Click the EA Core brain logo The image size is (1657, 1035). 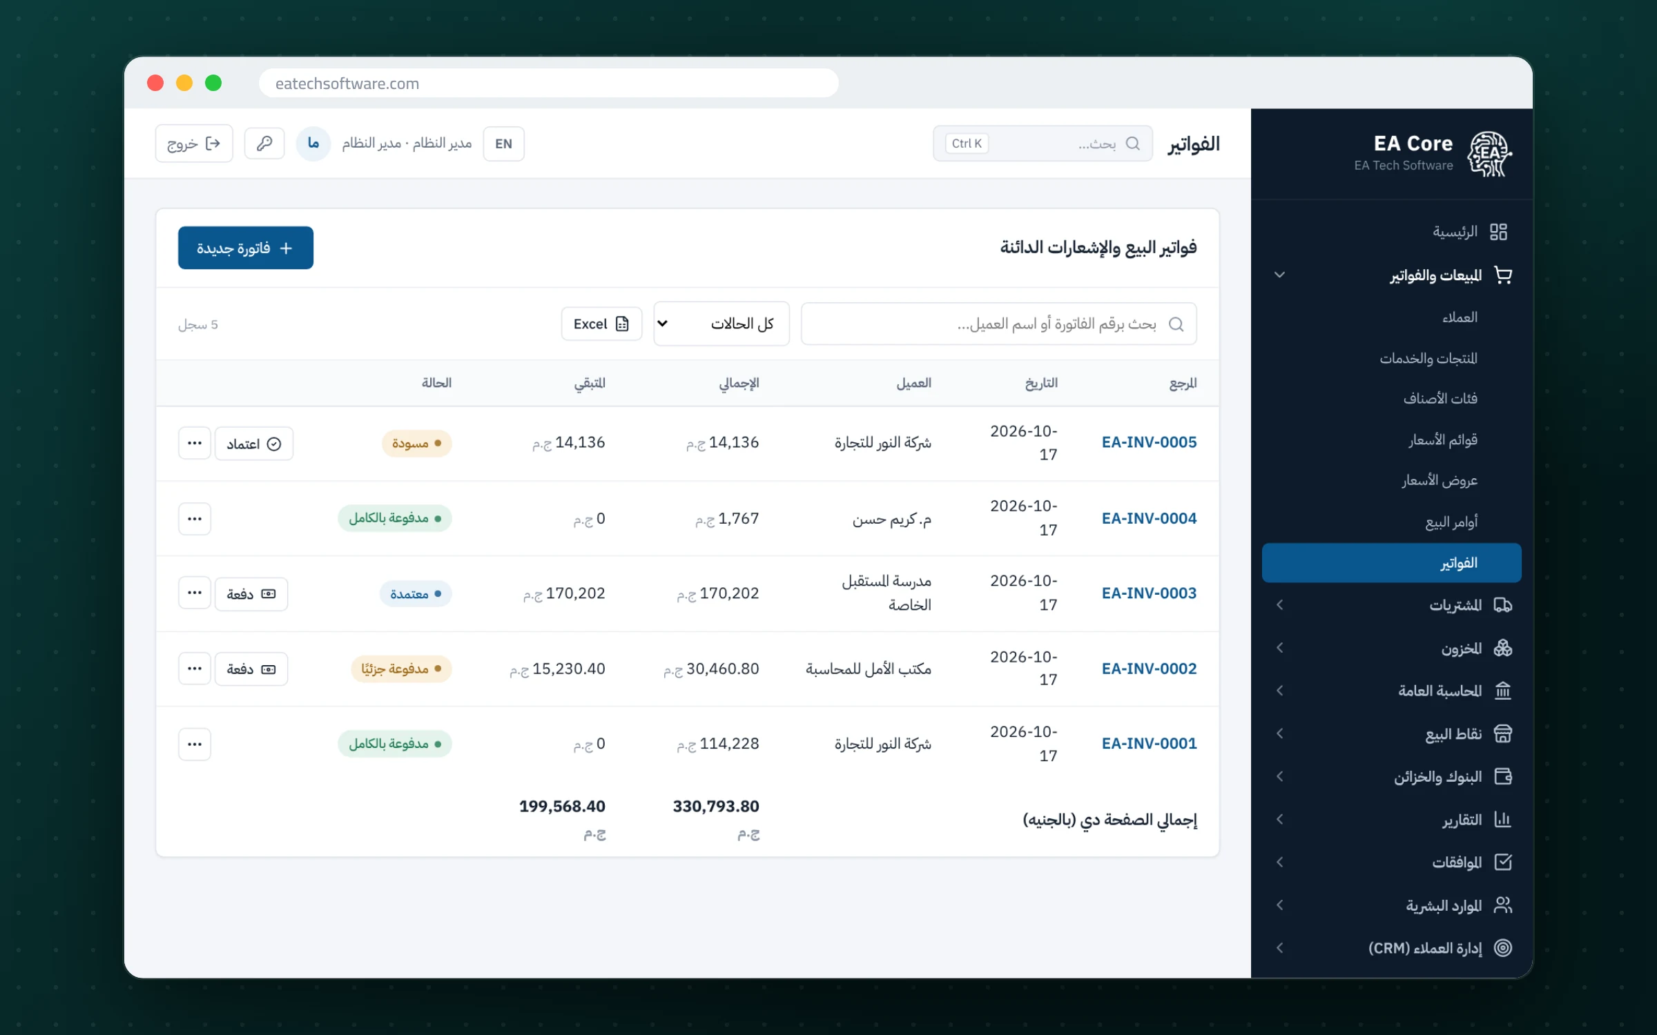point(1489,154)
